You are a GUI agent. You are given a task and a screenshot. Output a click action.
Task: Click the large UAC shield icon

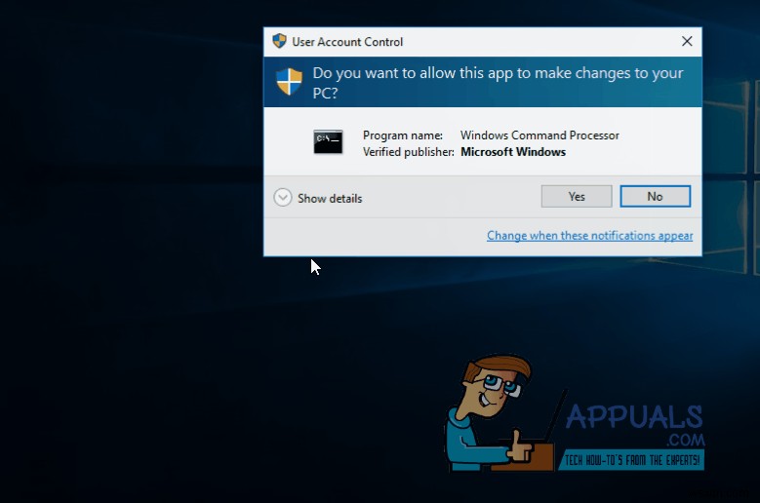coord(289,81)
